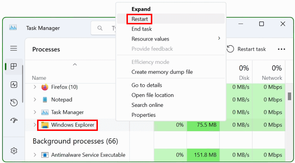This screenshot has width=295, height=163.
Task: Expand the Notepad process group
Action: [x=35, y=99]
